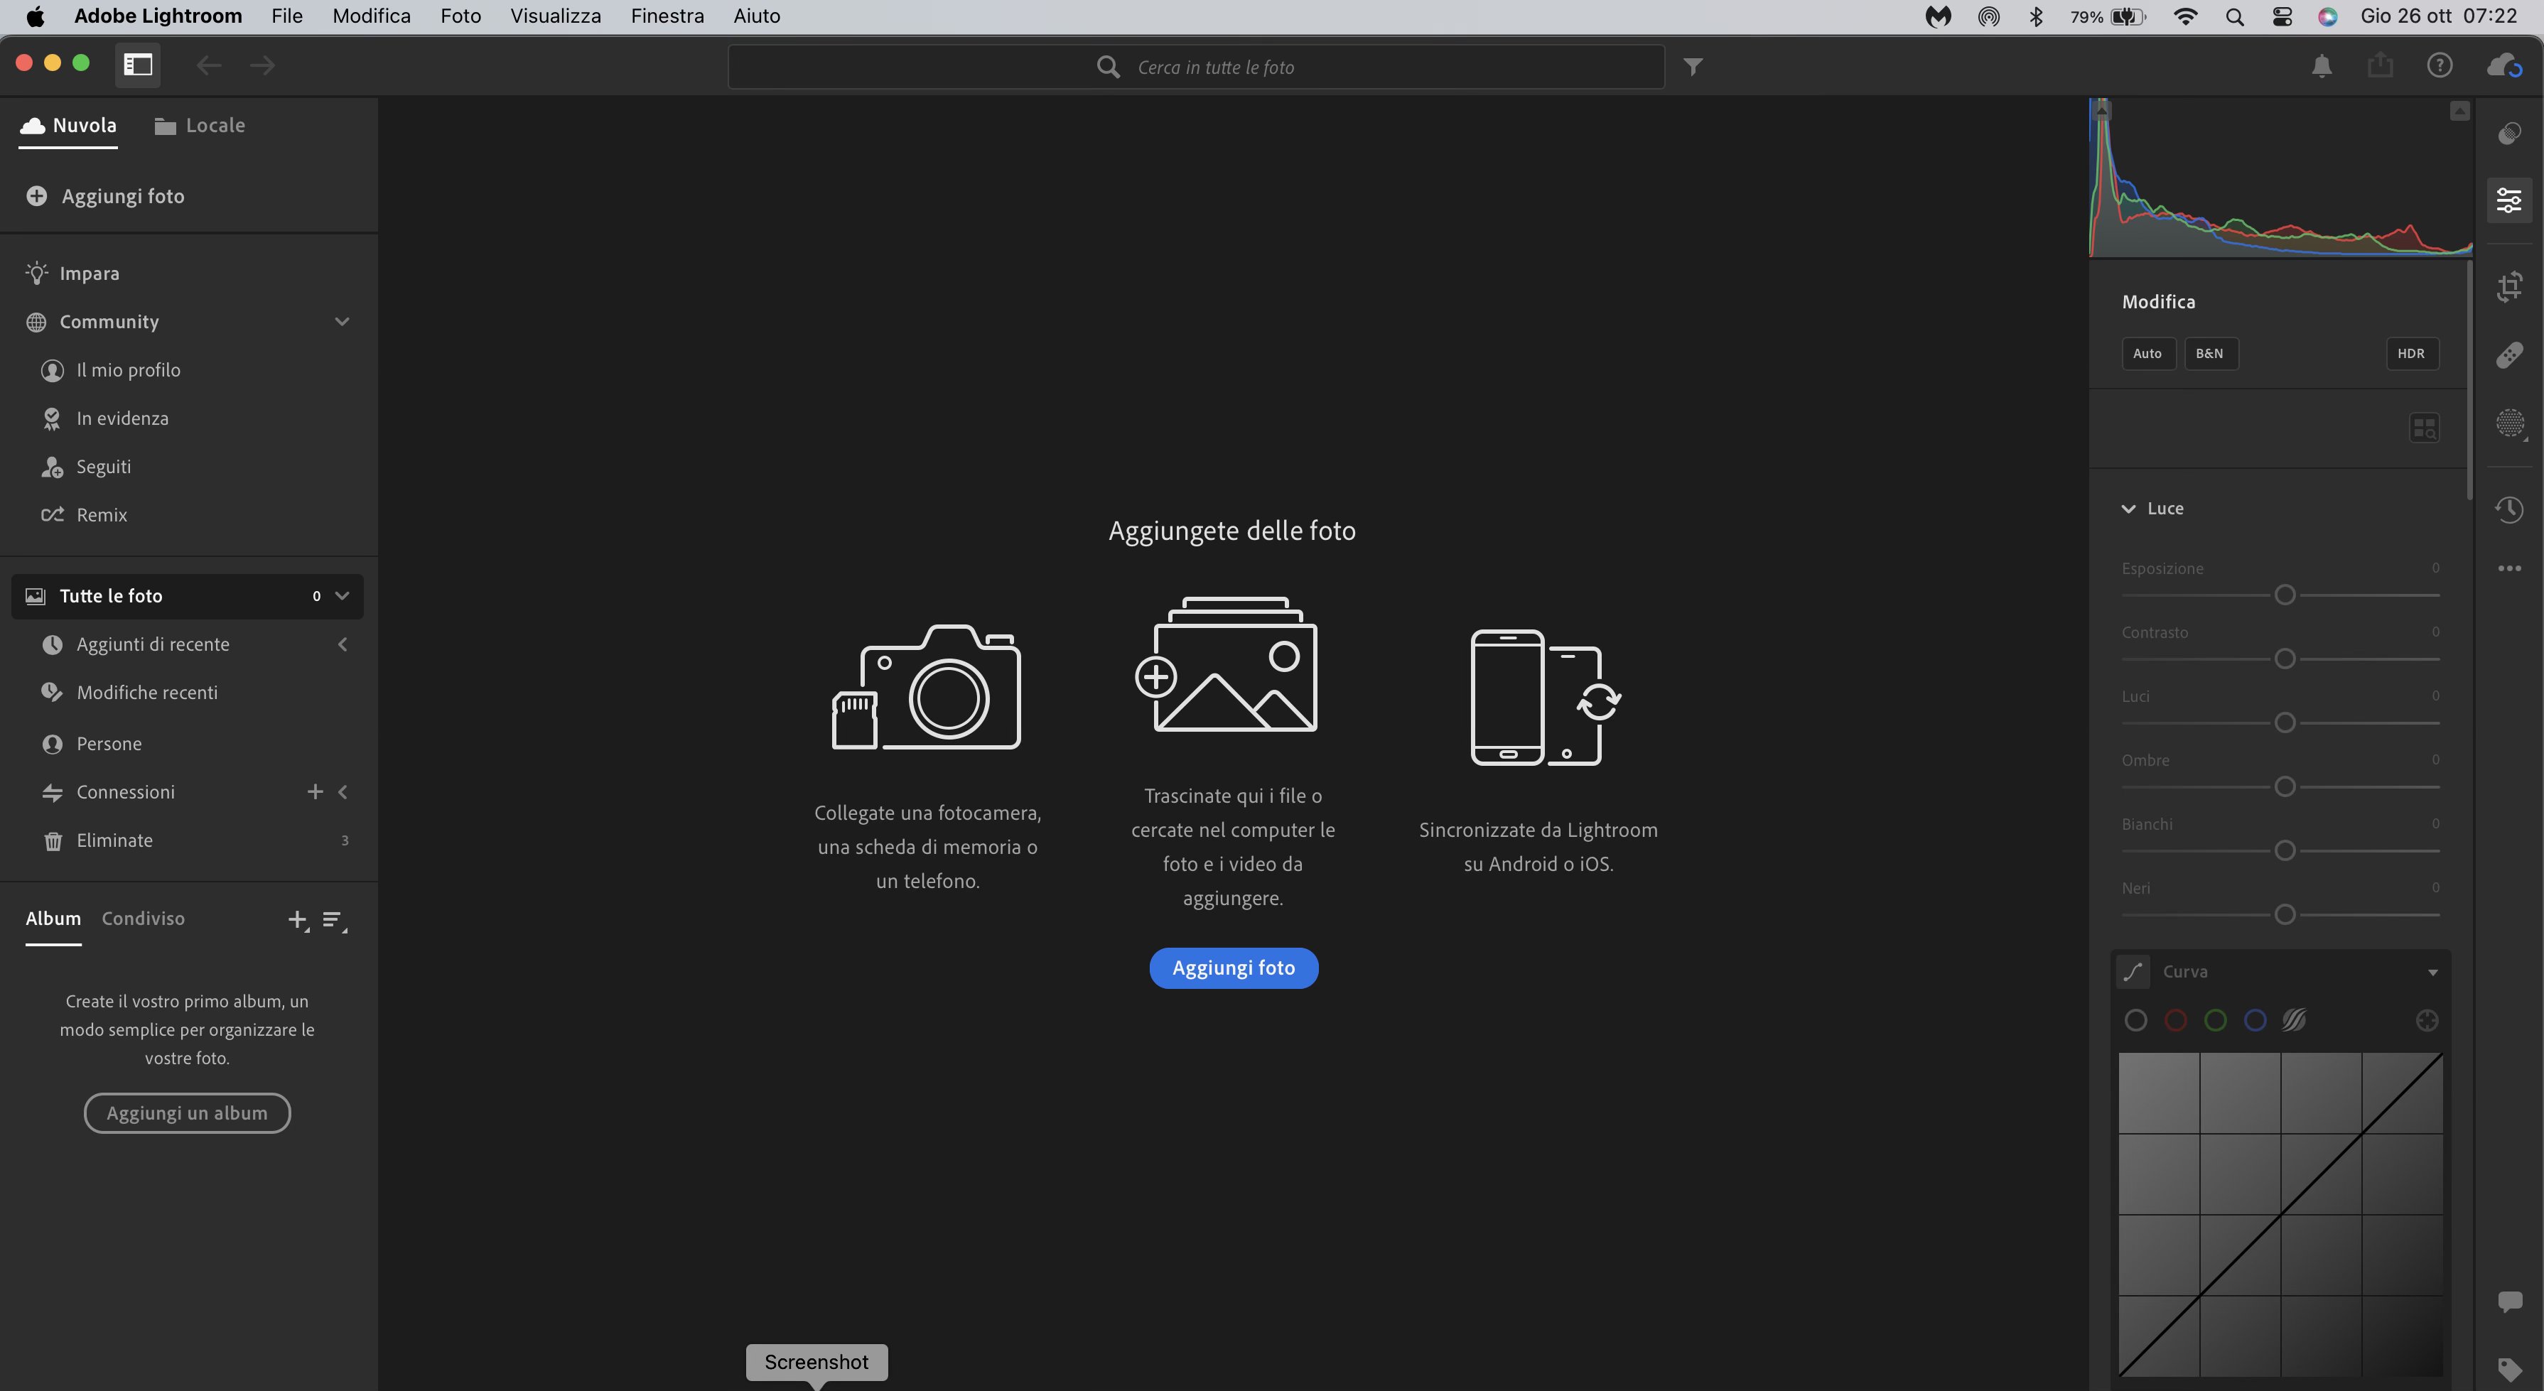Click the Cerca in tutte le foto field
The image size is (2544, 1391).
click(1214, 67)
